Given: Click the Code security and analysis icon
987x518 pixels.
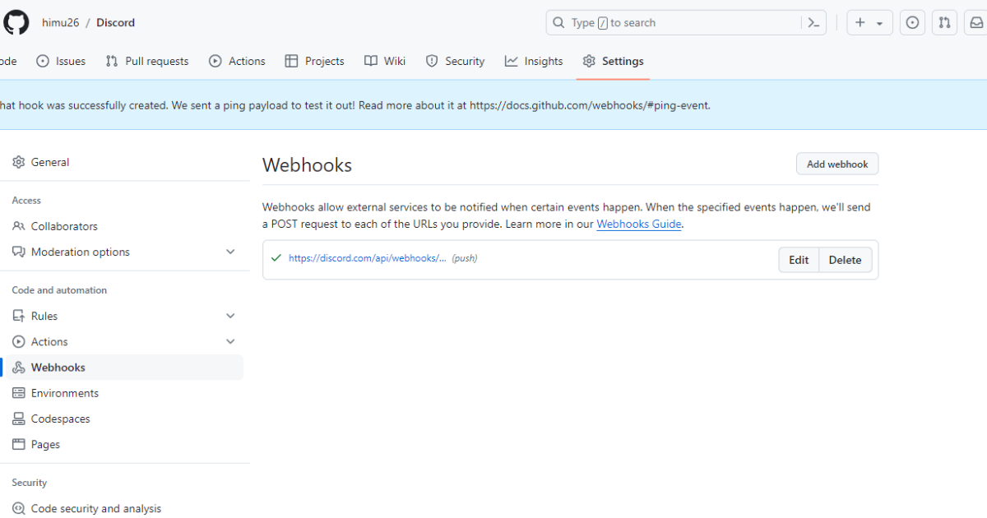Looking at the screenshot, I should click(18, 508).
